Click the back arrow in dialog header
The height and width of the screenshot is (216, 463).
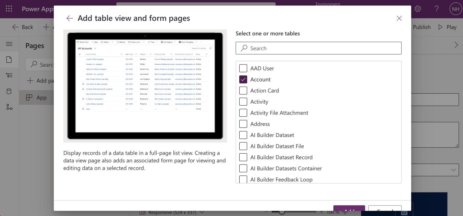tap(70, 18)
